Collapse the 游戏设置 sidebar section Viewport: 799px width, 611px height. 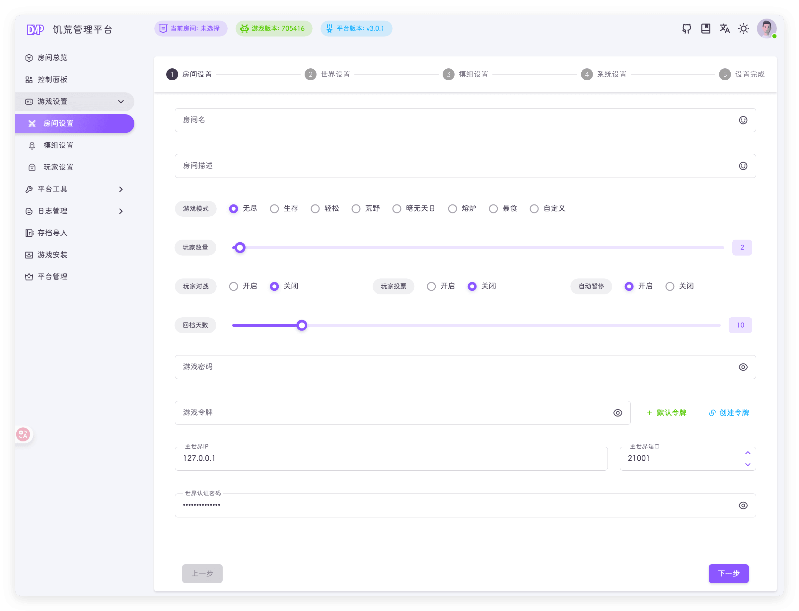tap(121, 102)
